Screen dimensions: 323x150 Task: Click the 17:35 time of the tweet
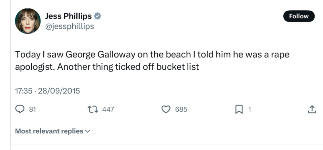coord(23,91)
